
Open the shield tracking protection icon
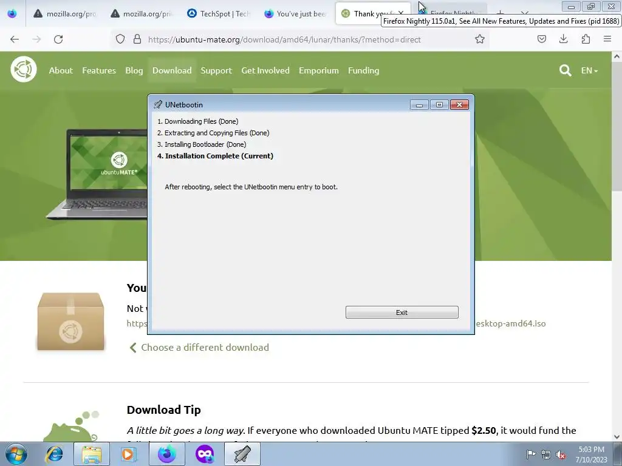pos(120,39)
